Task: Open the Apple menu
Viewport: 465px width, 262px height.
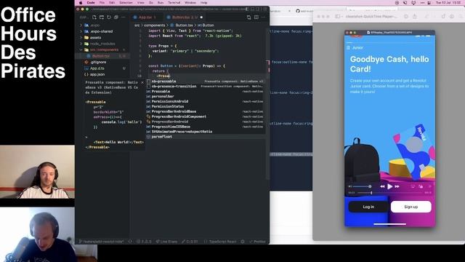Action: pyautogui.click(x=81, y=2)
